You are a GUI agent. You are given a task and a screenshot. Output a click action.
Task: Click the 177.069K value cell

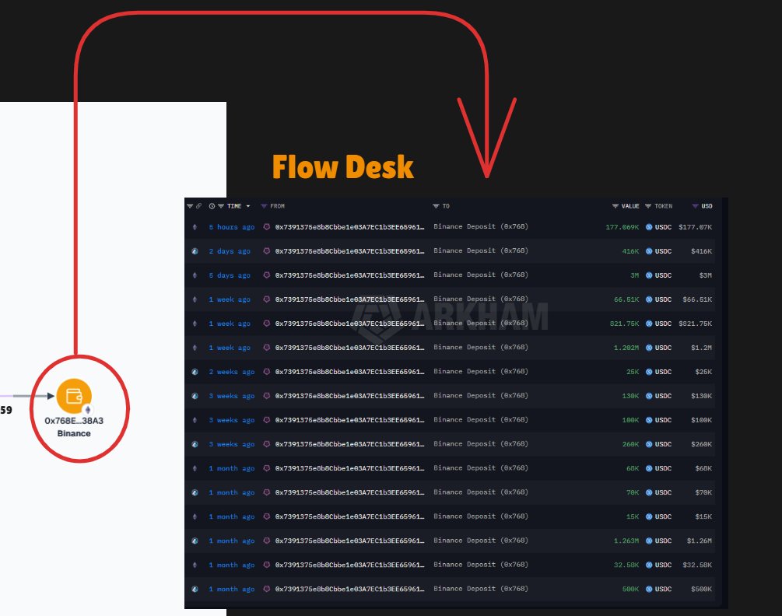pos(622,227)
